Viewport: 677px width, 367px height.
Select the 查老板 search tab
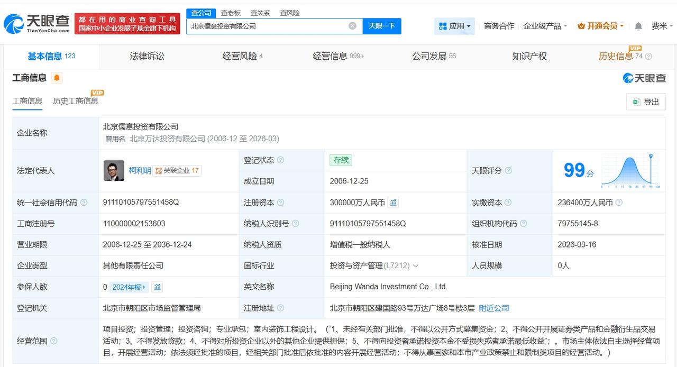pos(231,13)
